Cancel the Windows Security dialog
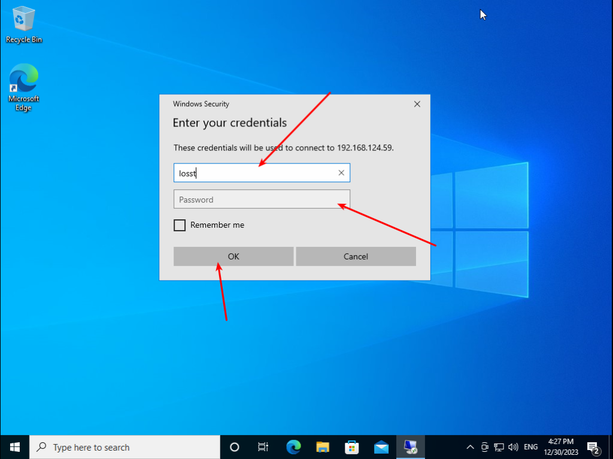The height and width of the screenshot is (459, 613). [356, 256]
